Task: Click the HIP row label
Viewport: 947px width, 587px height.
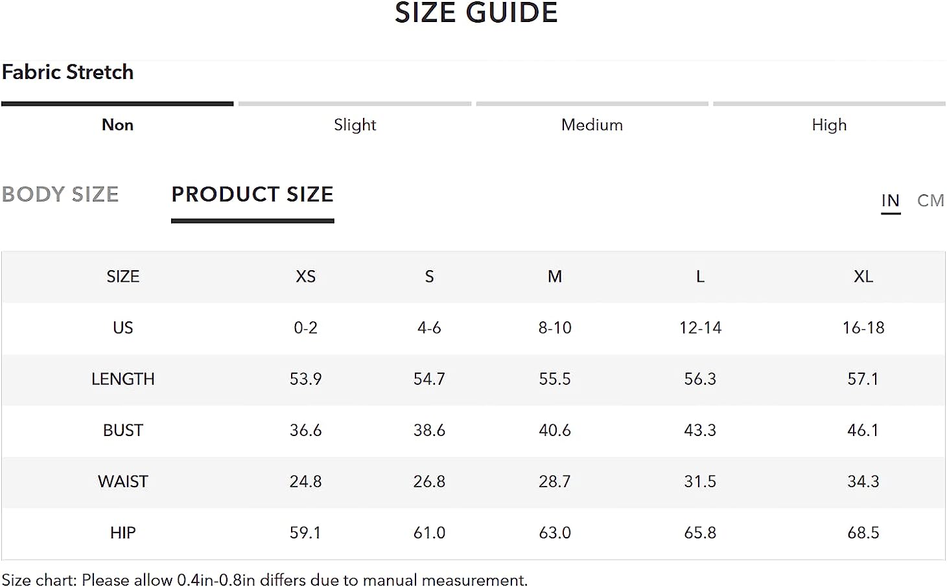Action: coord(123,533)
